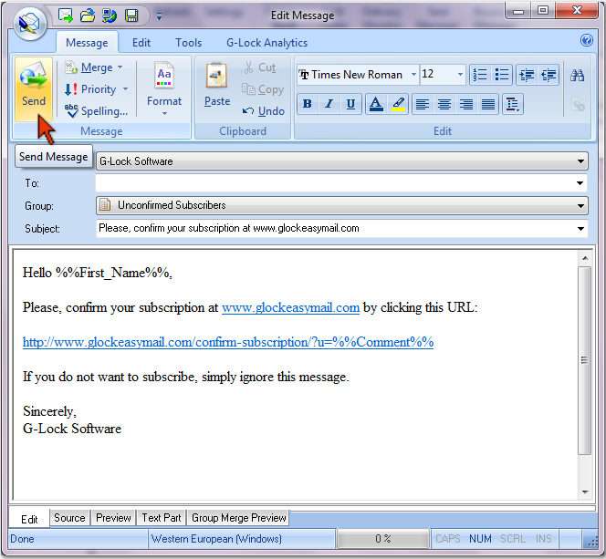Click the Undo command

[263, 111]
